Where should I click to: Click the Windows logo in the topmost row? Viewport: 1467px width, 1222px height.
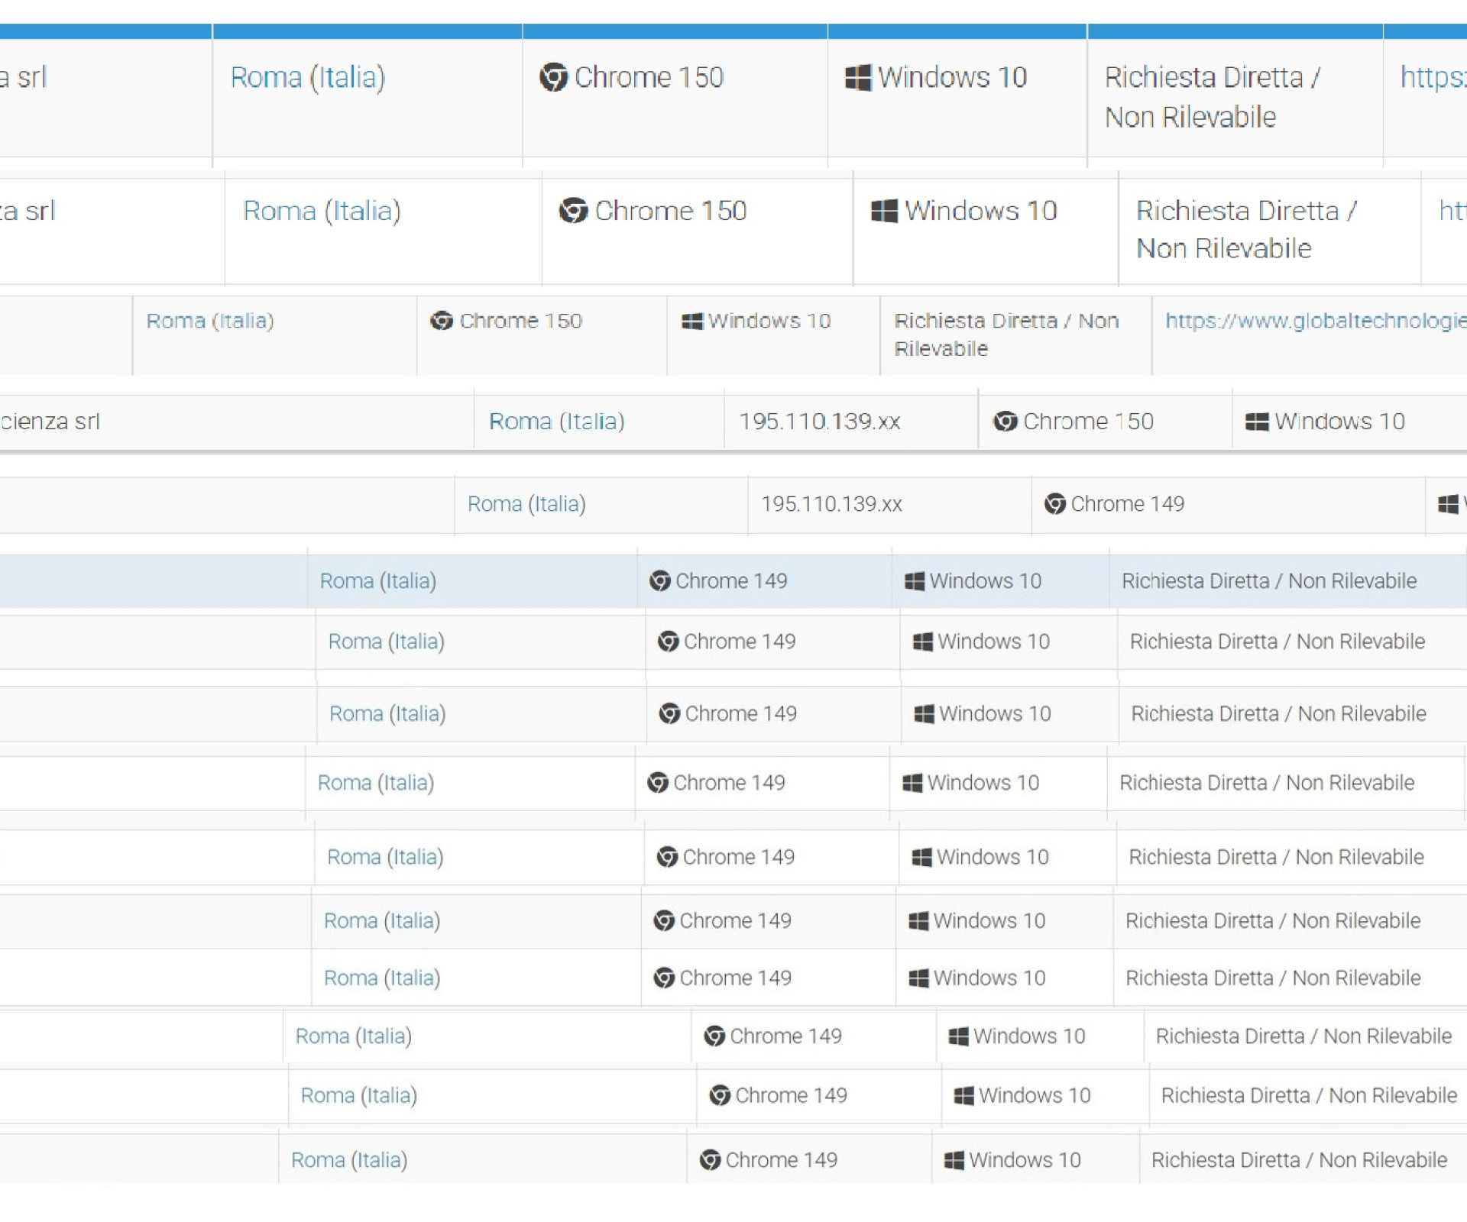click(858, 77)
